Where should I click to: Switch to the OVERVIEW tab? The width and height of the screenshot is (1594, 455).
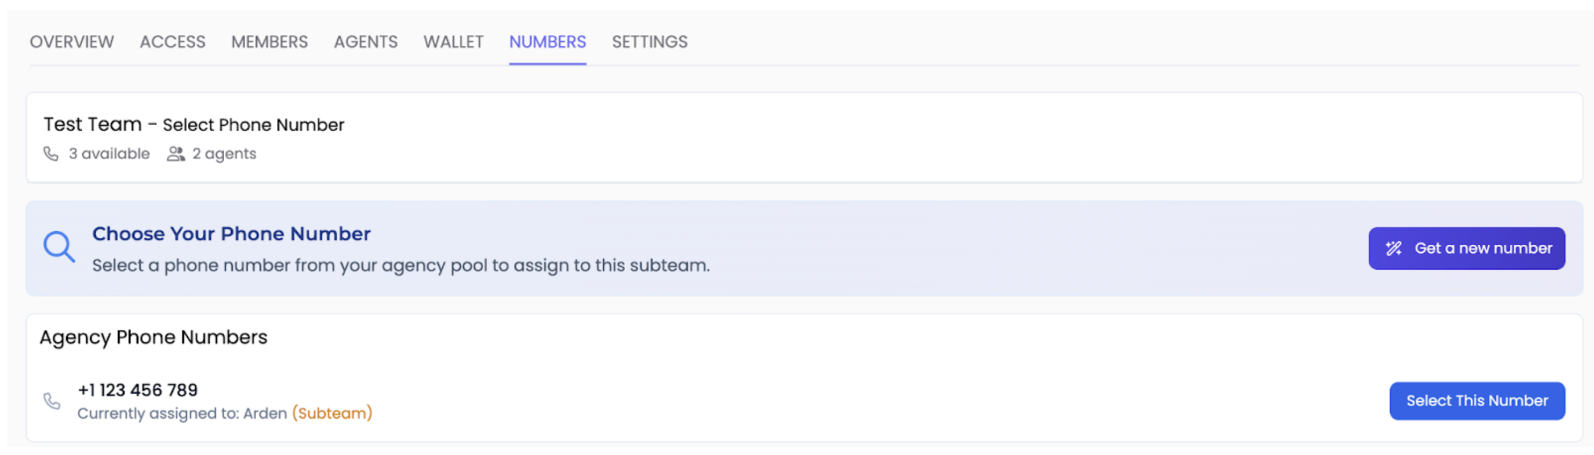tap(72, 42)
